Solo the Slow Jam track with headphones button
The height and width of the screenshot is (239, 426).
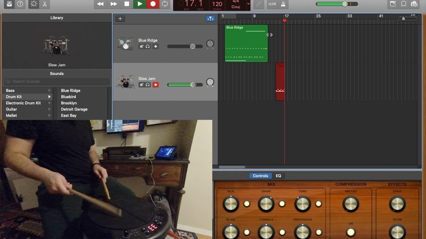147,85
